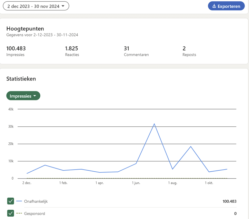
Task: Click the 31 Commentaren statistic
Action: [127, 49]
